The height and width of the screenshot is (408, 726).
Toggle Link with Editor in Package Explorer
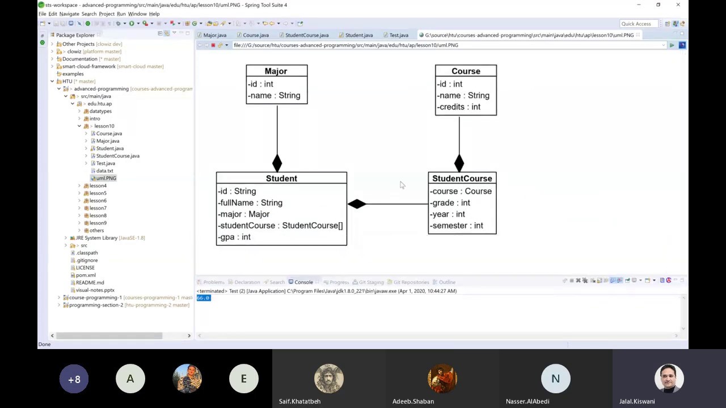pos(167,35)
